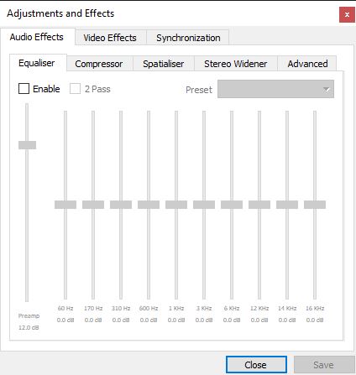Screen dimensions: 356x375
Task: Click the 310 Hz band slider handle
Action: [121, 205]
